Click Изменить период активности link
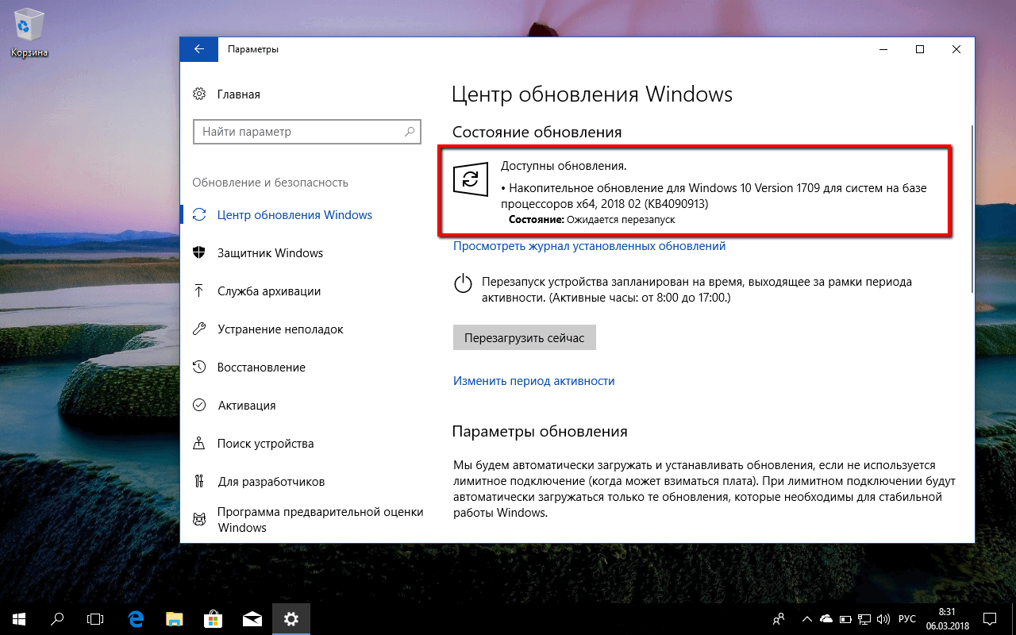This screenshot has width=1016, height=635. coord(534,381)
